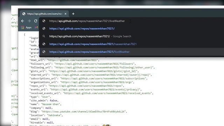Open the Apps bookmarks shortcut
Viewport: 224px width, 126px height.
point(26,28)
